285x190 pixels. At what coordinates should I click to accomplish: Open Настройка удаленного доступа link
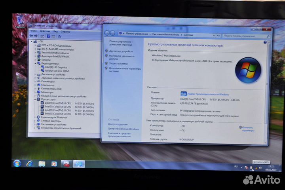click(122, 57)
